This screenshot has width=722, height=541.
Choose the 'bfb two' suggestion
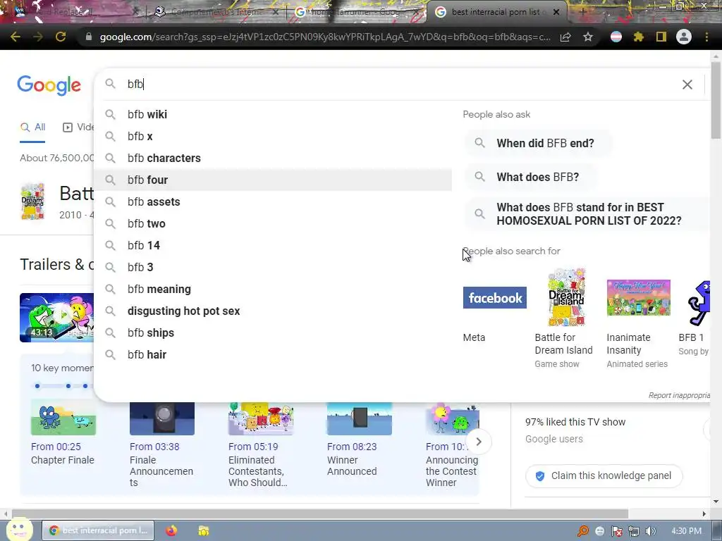click(273, 223)
